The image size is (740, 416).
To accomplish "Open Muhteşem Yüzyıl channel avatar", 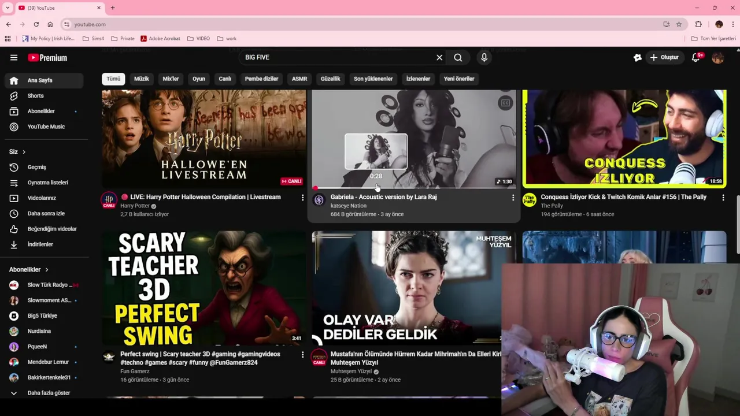I will point(319,357).
